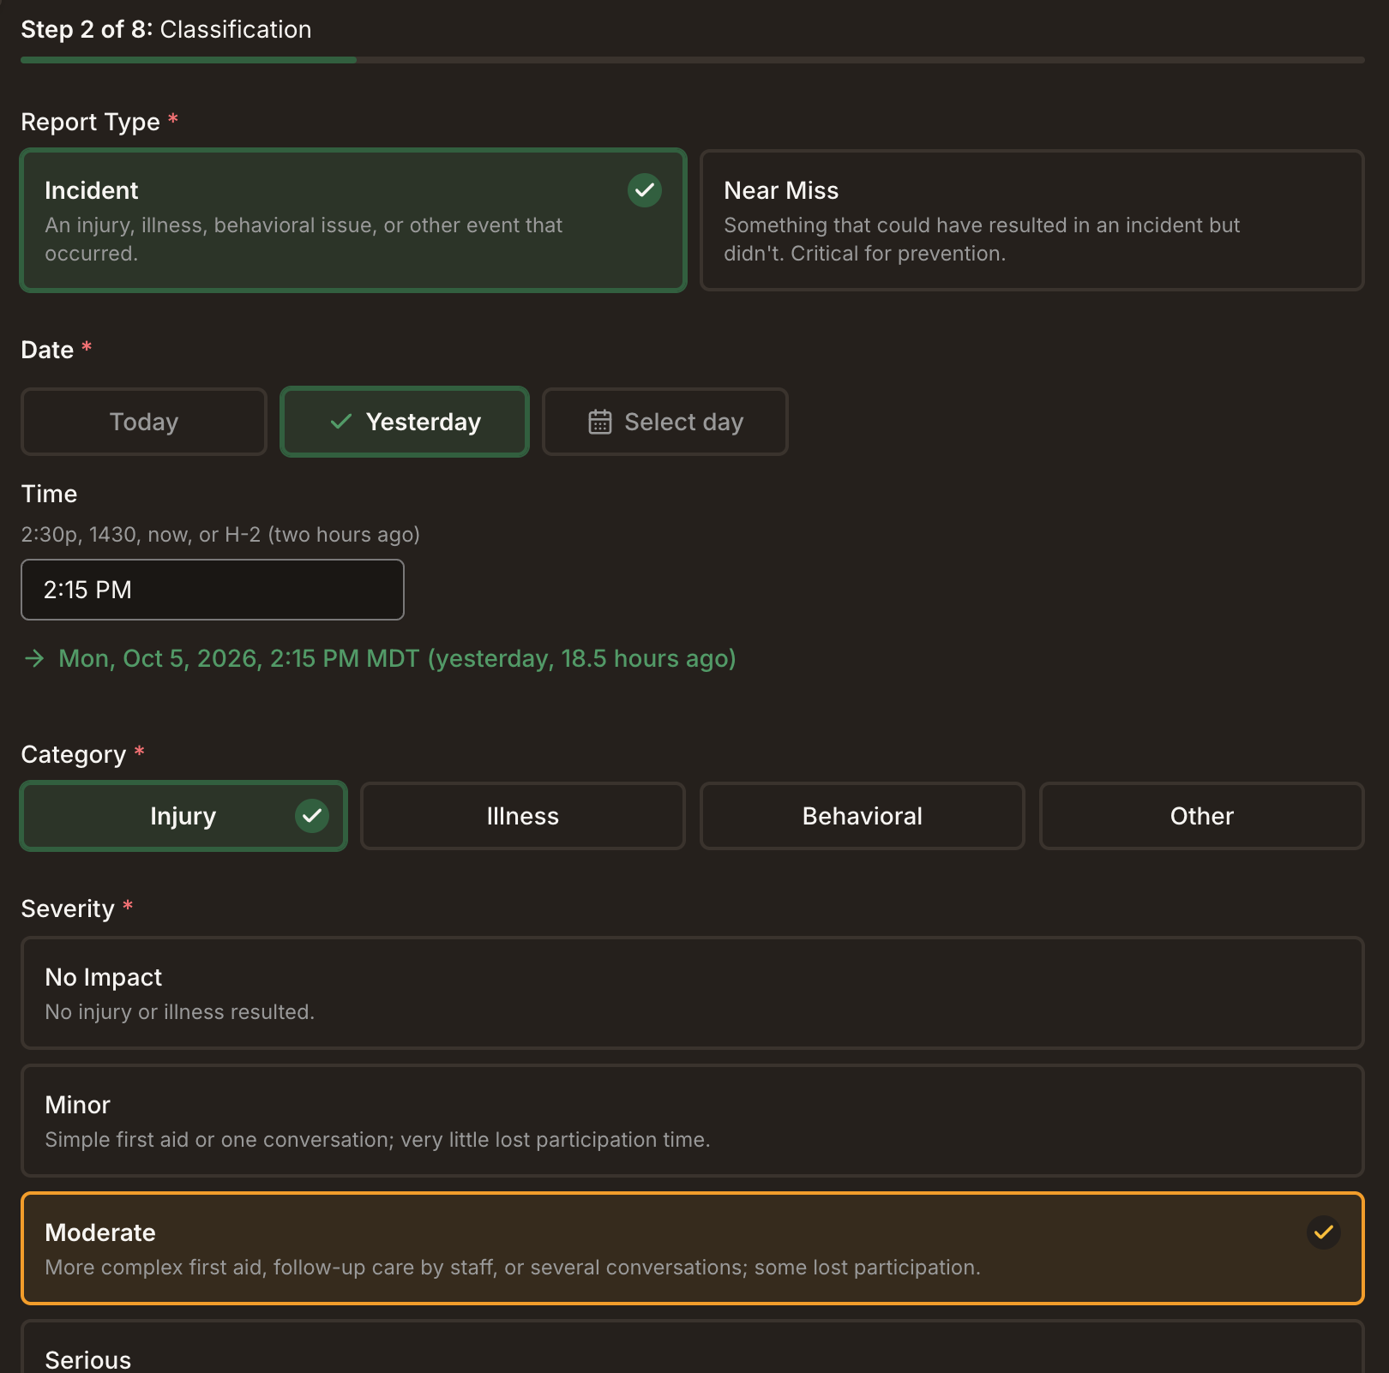Choose the Near Miss report type
The height and width of the screenshot is (1373, 1389).
coord(1031,220)
